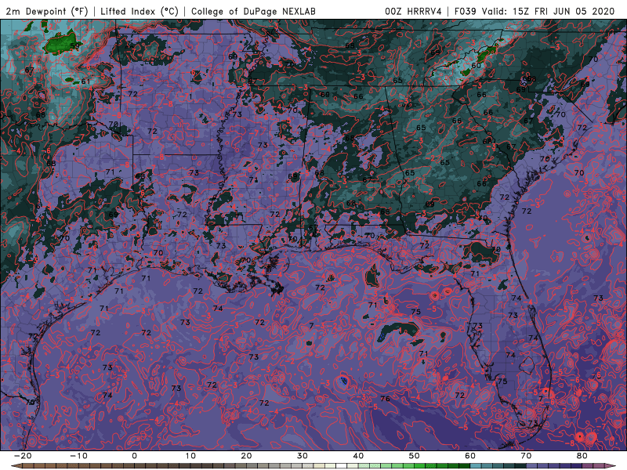Click the '00Z HRRRV4' model run label
The width and height of the screenshot is (627, 470).
(x=414, y=11)
